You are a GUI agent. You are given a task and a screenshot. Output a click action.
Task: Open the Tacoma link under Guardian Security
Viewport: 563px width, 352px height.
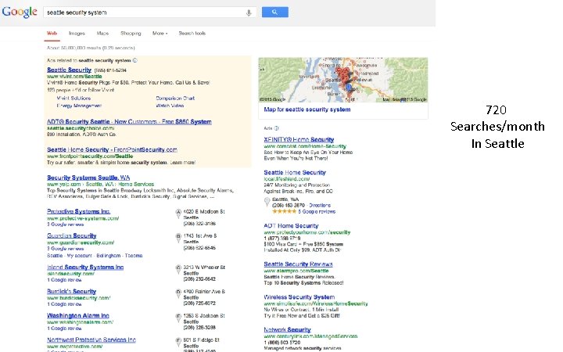click(134, 256)
